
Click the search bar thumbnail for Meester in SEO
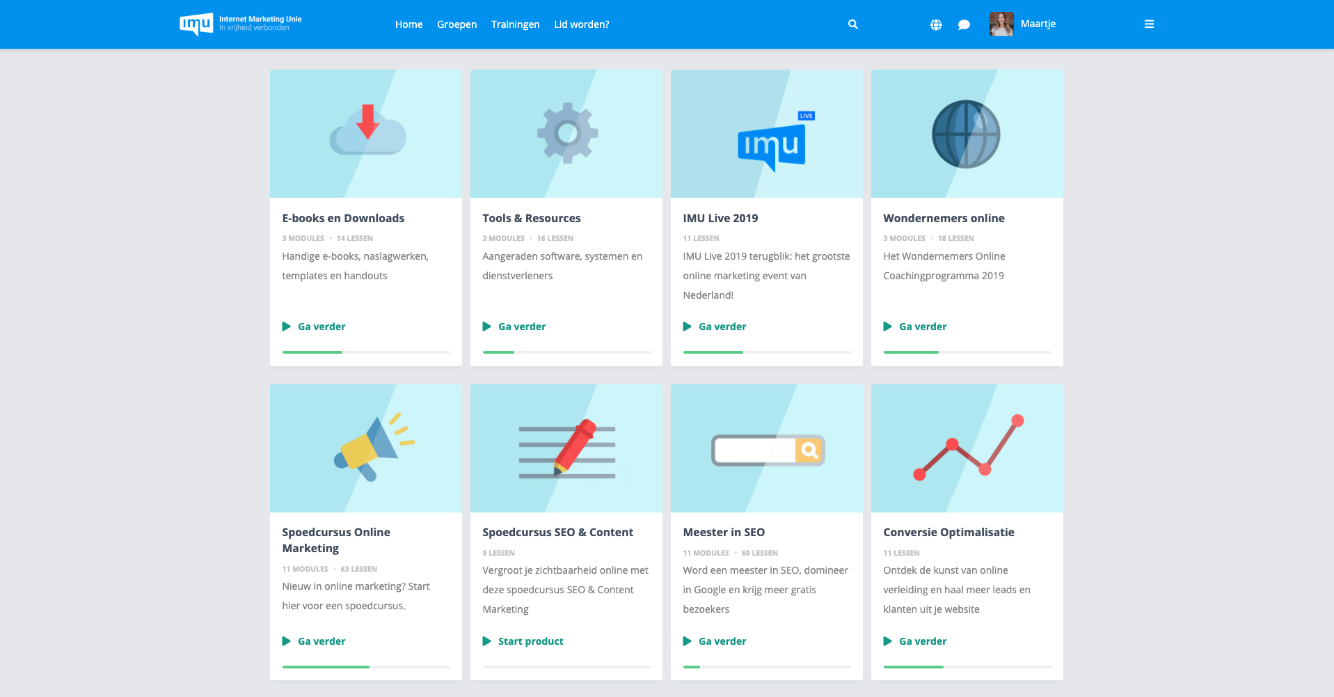tap(767, 448)
